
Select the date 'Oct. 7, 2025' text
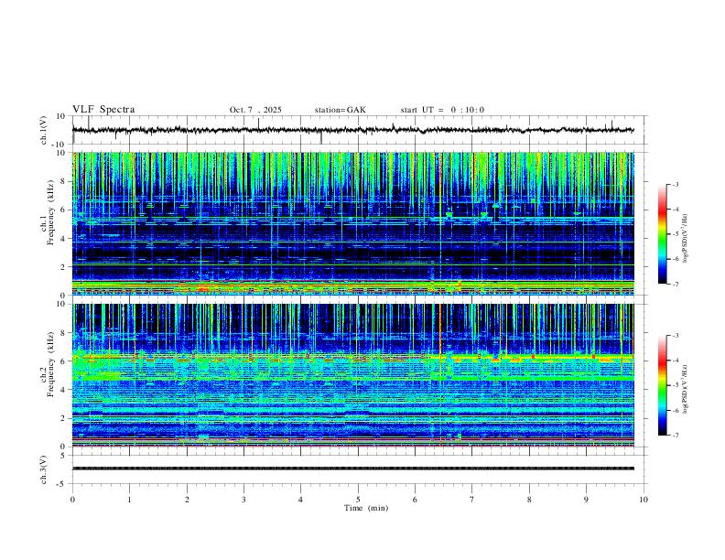(x=255, y=110)
